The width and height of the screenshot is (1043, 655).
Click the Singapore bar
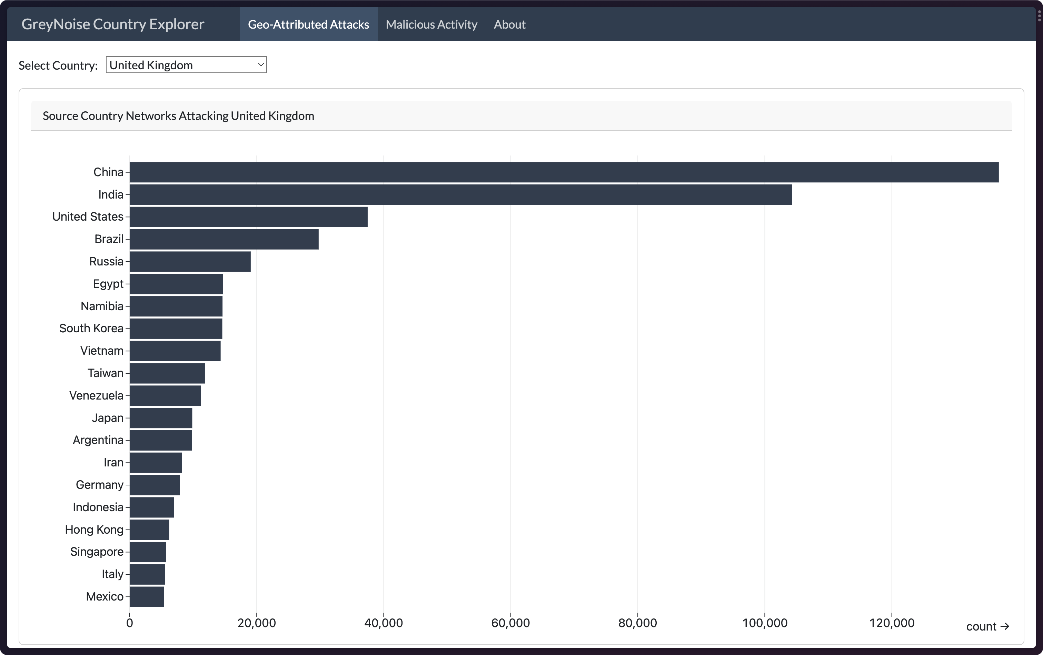pos(148,552)
